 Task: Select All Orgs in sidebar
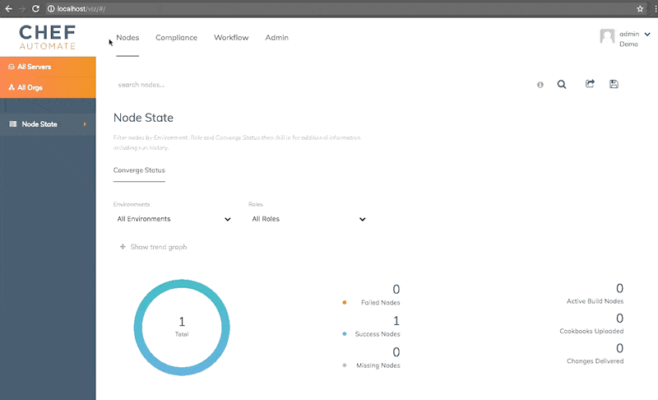(30, 87)
